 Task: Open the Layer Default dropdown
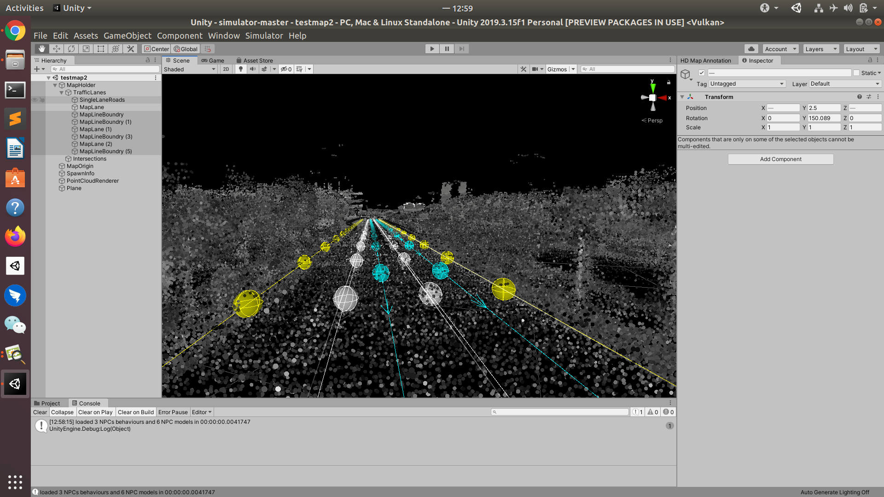tap(845, 84)
